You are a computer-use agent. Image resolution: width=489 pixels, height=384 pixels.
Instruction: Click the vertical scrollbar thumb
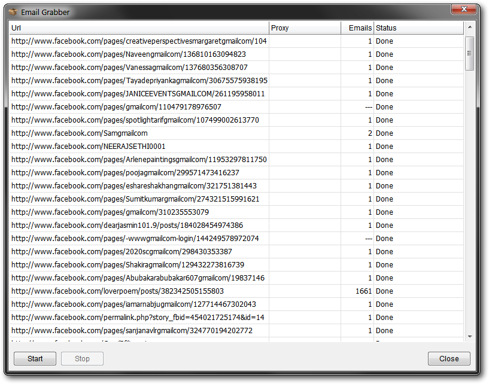470,53
